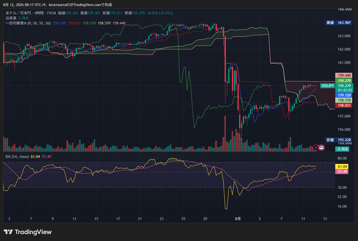Click the pink 57.49 RSI axis label
This screenshot has width=358, height=241.
342,171
